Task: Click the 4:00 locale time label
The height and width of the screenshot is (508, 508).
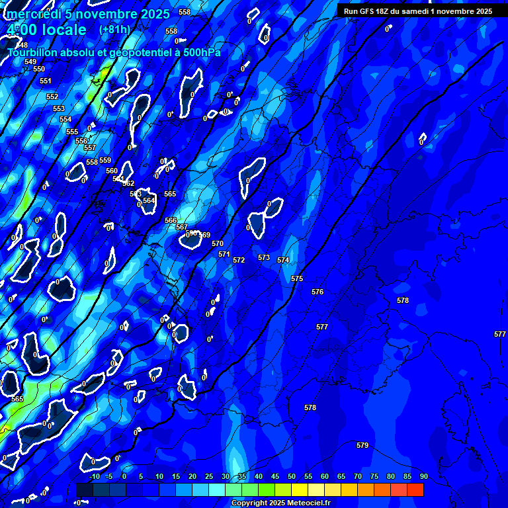Action: (x=46, y=30)
